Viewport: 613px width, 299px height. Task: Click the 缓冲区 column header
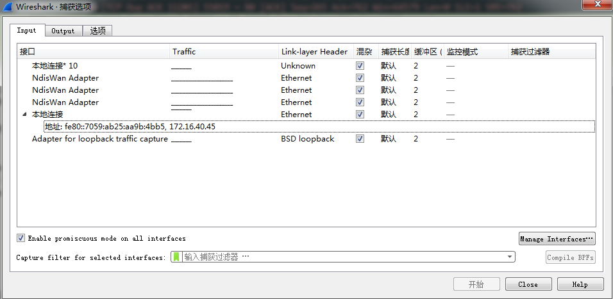428,51
